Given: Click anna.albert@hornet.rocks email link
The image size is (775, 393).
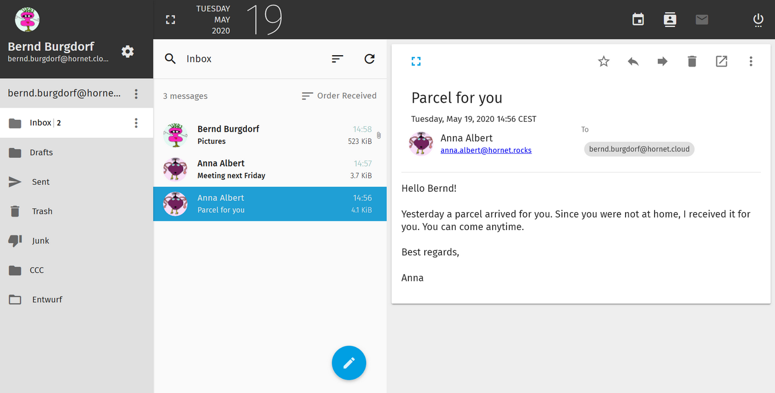Looking at the screenshot, I should [486, 150].
